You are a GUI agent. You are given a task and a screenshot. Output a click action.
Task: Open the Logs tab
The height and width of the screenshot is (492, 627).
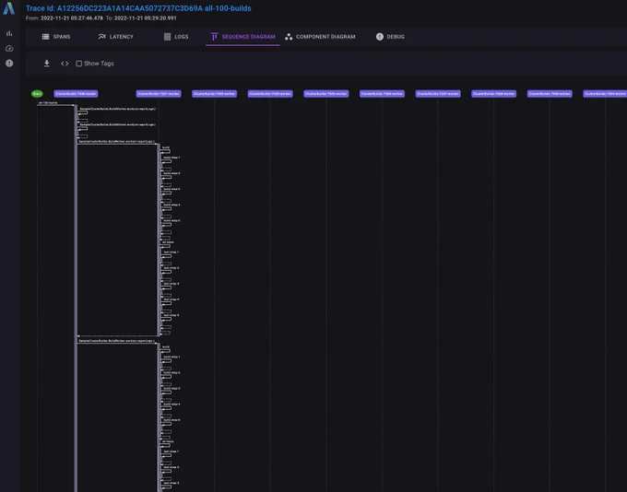tap(176, 37)
